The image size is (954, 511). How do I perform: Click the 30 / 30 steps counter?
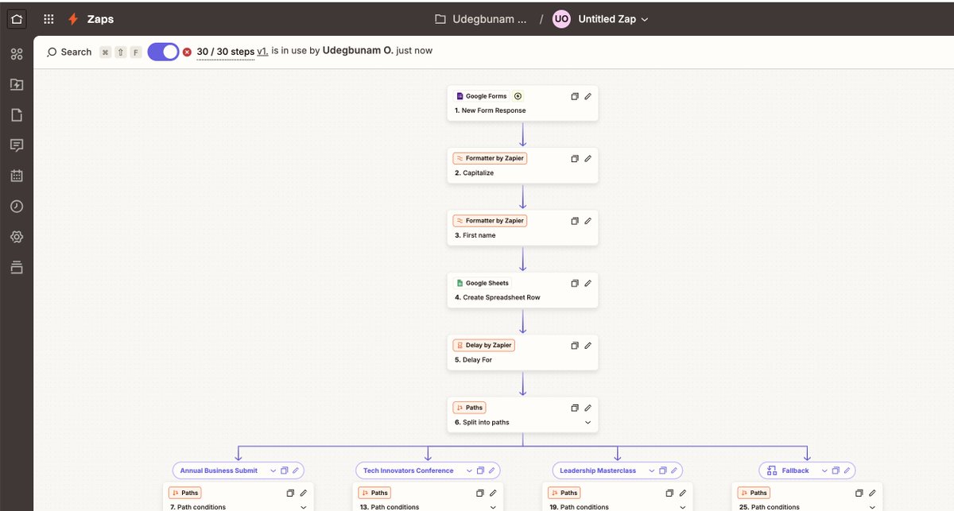[x=226, y=51]
